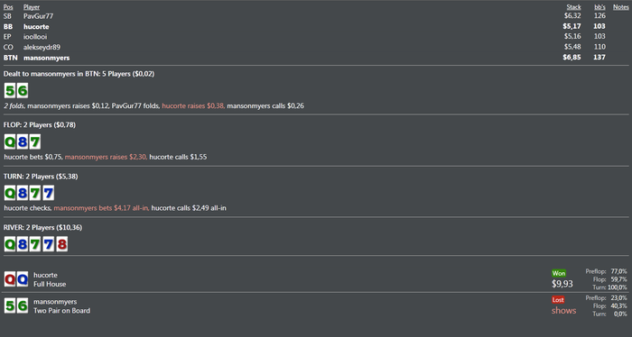Screen dimensions: 632x337
Task: Open the Notes column header
Action: pyautogui.click(x=621, y=7)
